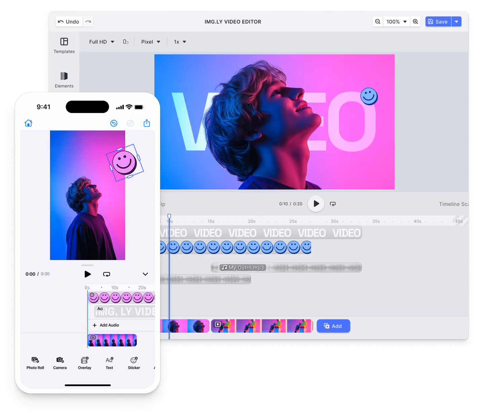The height and width of the screenshot is (416, 487).
Task: Open the 100% zoom level dropdown
Action: [x=397, y=22]
